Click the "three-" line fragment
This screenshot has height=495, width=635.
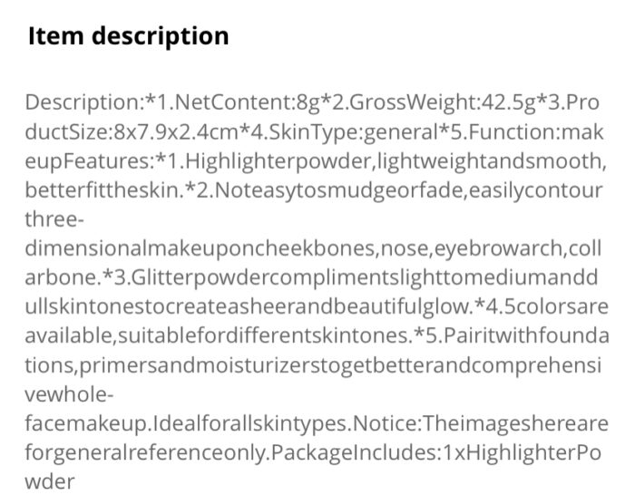click(x=54, y=219)
